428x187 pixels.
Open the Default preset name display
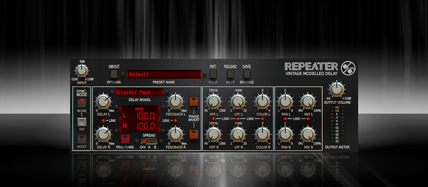[164, 74]
